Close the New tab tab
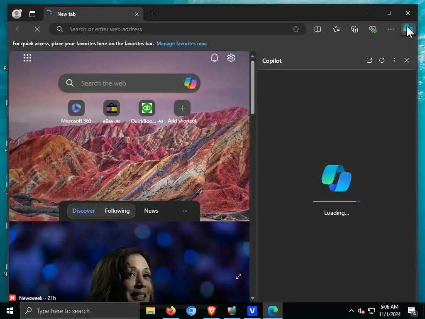This screenshot has width=425, height=319. 137,14
